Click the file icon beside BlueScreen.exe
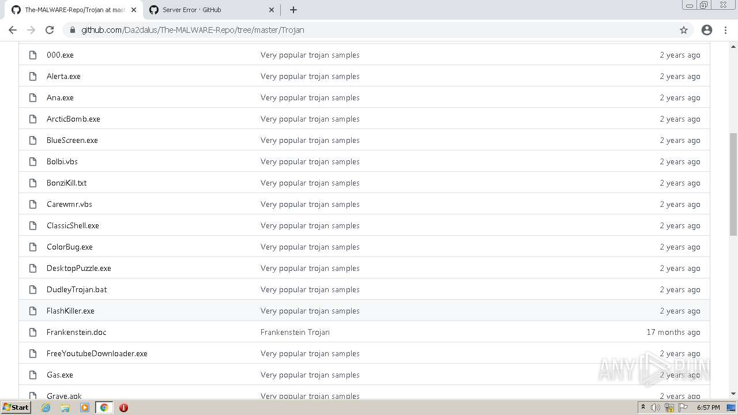Viewport: 738px width, 415px height. tap(33, 140)
